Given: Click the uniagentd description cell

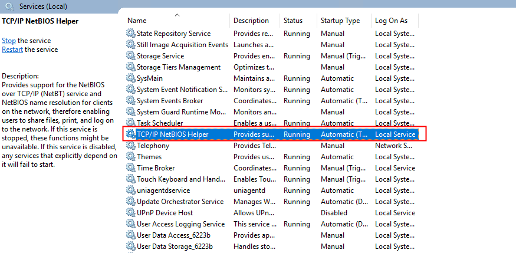Looking at the screenshot, I should click(x=249, y=190).
